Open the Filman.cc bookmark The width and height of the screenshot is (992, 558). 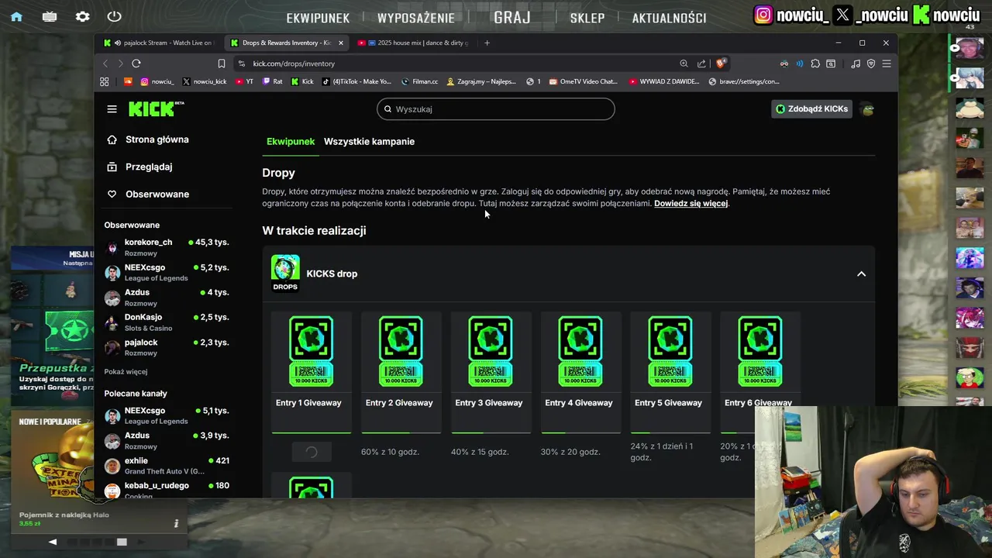[x=419, y=81]
